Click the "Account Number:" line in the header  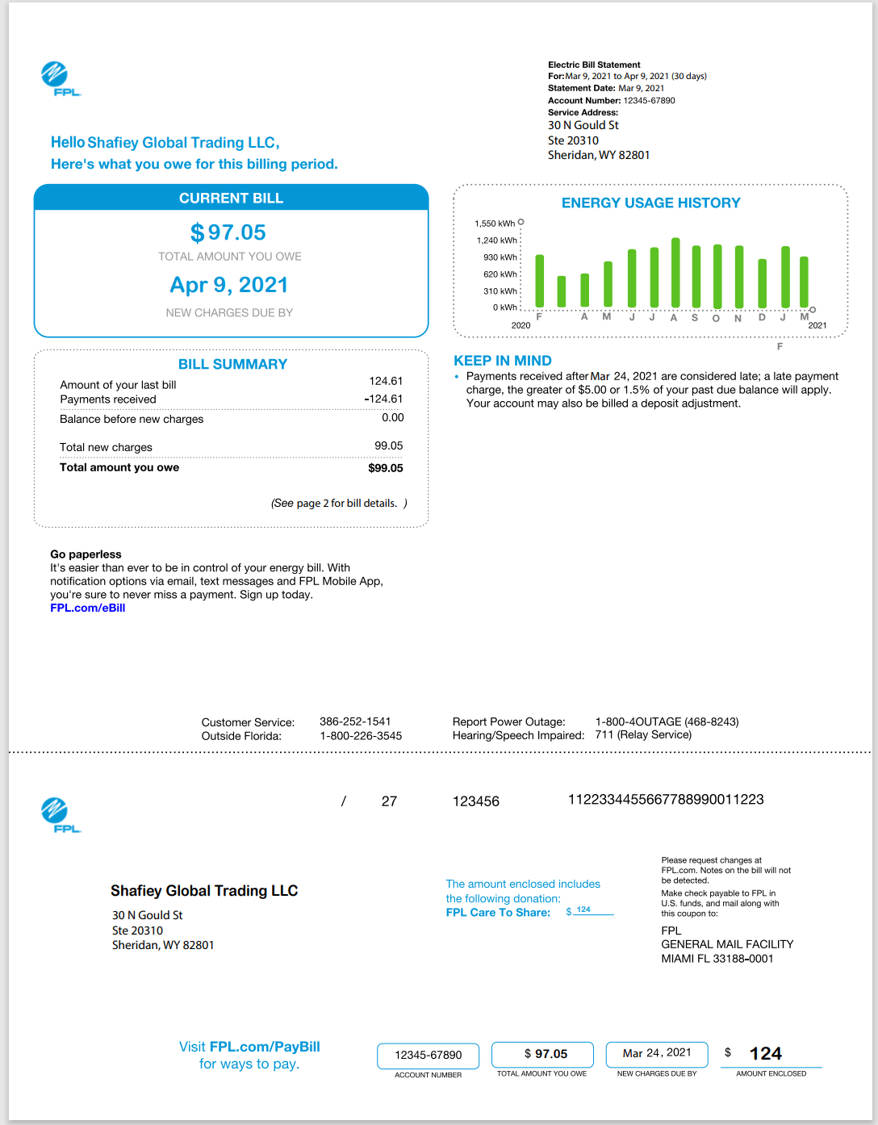tap(612, 100)
